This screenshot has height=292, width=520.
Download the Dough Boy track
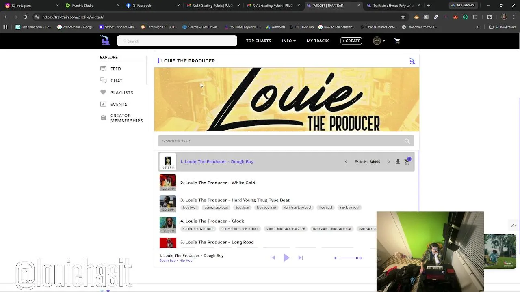pos(398,162)
